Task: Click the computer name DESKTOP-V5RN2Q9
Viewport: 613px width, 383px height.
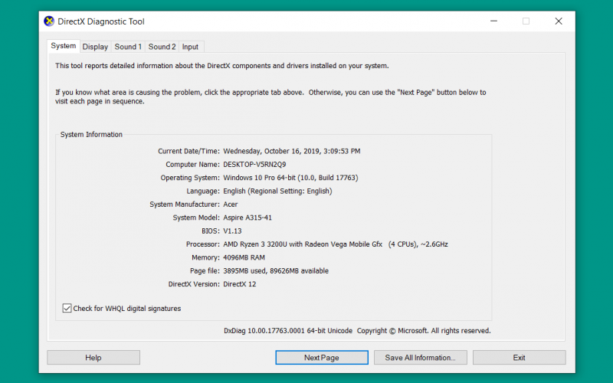Action: coord(254,165)
